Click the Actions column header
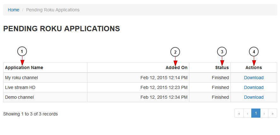Viewport: 280px width, 135px height. click(x=254, y=67)
